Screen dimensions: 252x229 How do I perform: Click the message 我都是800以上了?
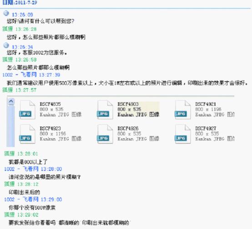click(x=28, y=162)
